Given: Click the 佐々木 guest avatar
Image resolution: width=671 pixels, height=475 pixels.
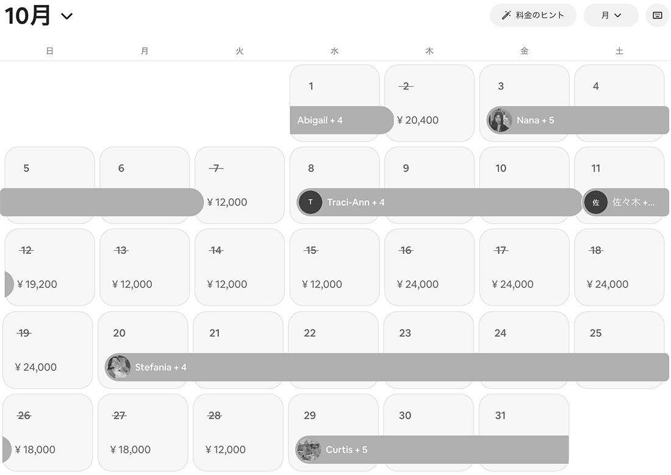Looking at the screenshot, I should tap(596, 202).
